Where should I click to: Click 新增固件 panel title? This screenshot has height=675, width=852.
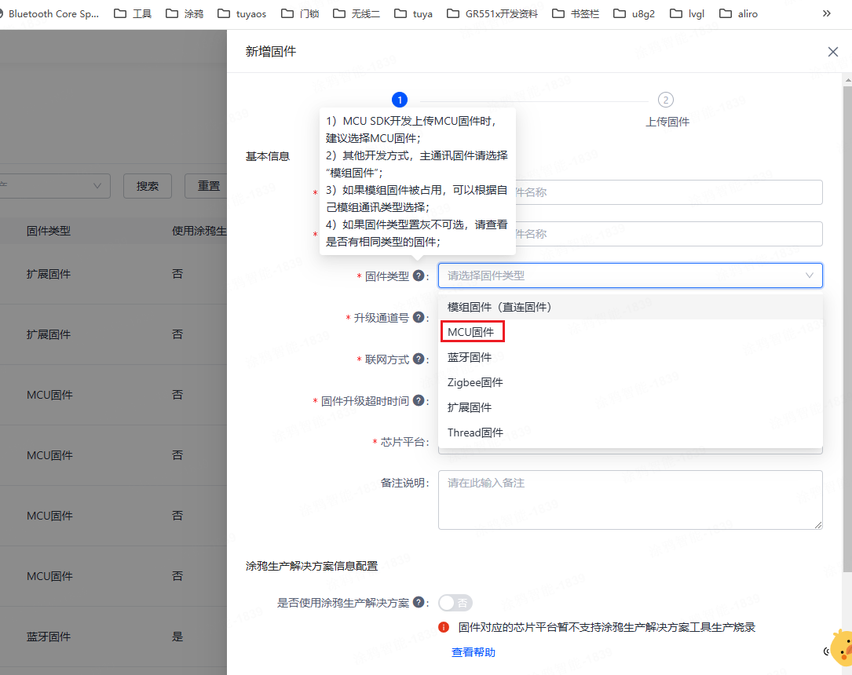point(271,52)
